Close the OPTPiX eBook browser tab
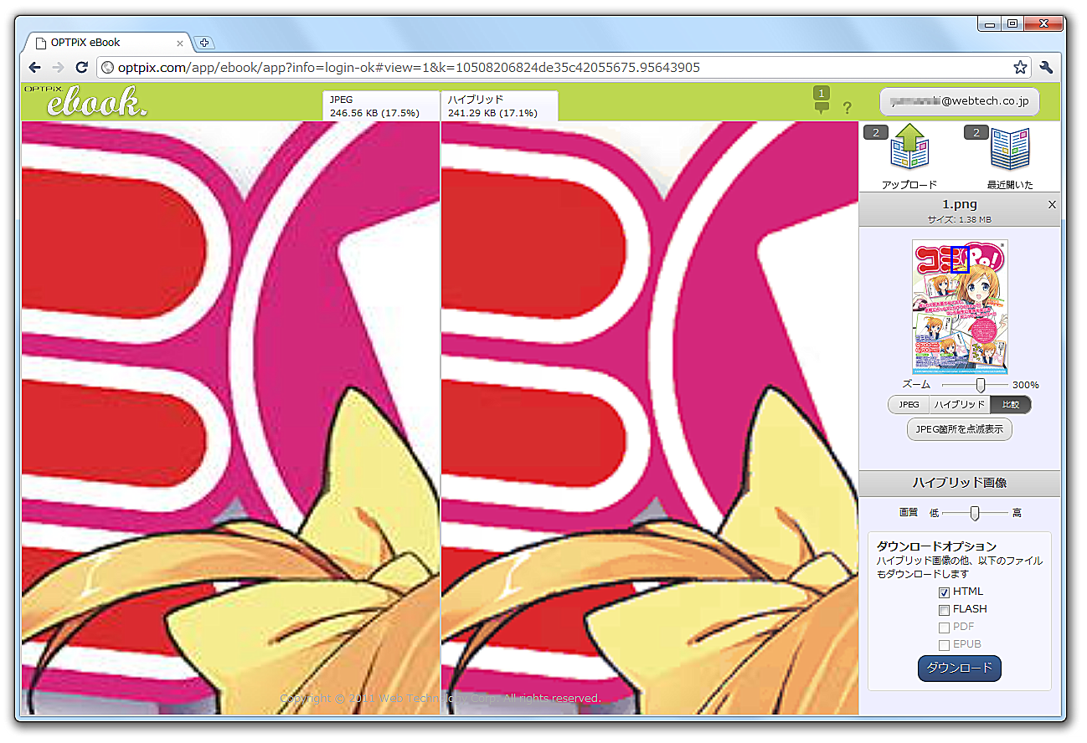 pos(180,43)
